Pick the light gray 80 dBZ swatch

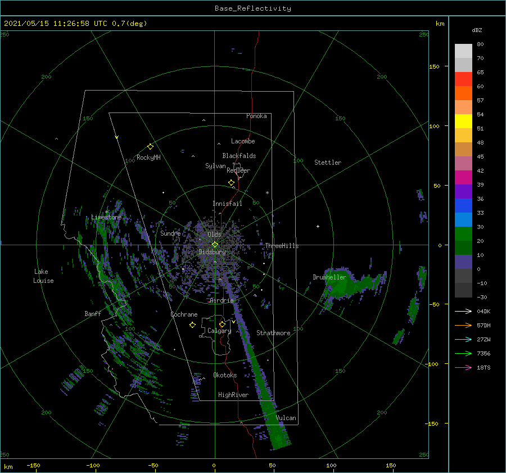pos(463,51)
